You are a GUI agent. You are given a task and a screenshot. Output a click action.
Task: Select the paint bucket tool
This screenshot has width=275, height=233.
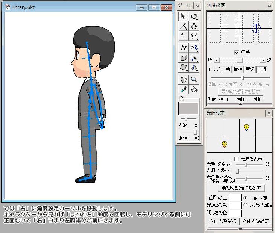[x=194, y=89]
